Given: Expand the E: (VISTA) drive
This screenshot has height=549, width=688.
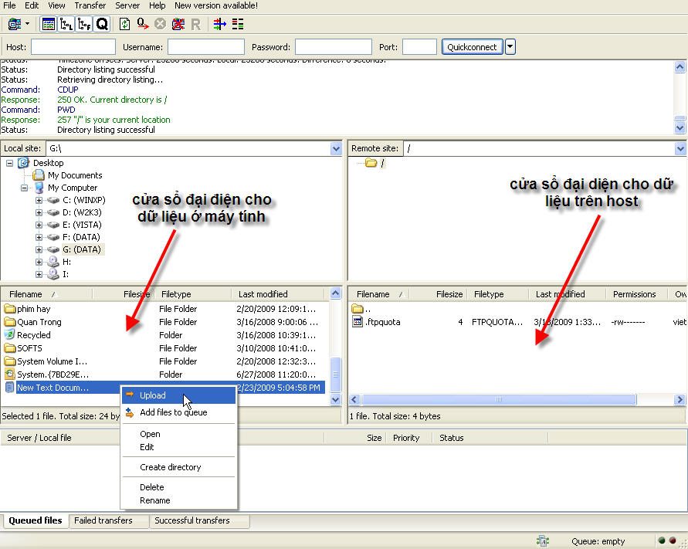Looking at the screenshot, I should click(x=39, y=225).
